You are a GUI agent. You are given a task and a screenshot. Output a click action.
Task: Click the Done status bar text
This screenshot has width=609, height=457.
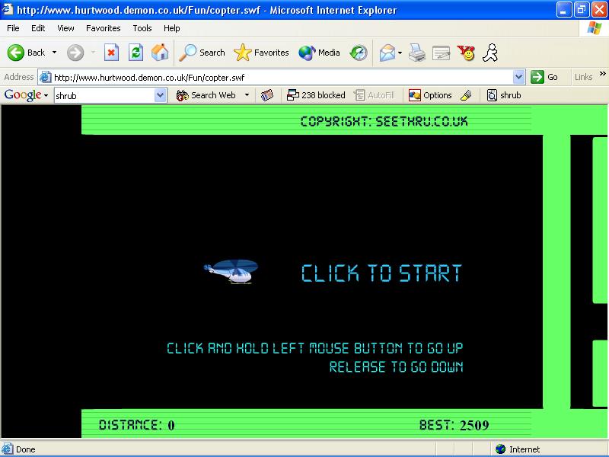click(26, 449)
